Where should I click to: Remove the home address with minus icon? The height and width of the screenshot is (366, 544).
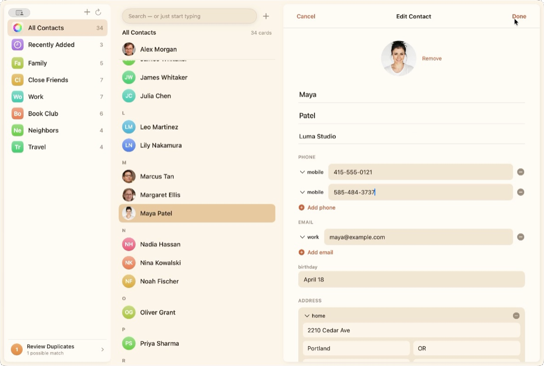click(x=516, y=316)
